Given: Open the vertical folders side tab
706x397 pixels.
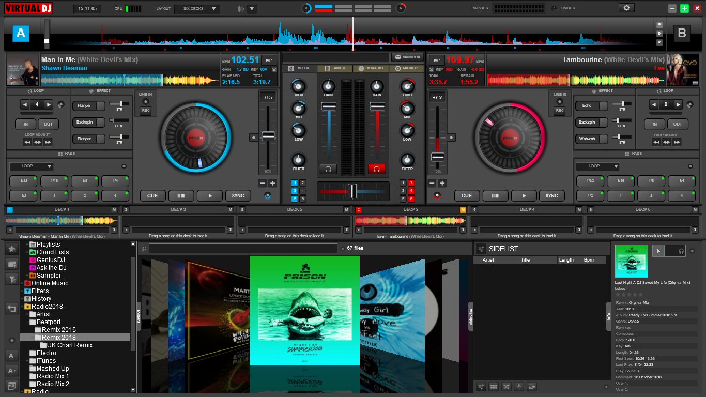Looking at the screenshot, I should pos(139,316).
